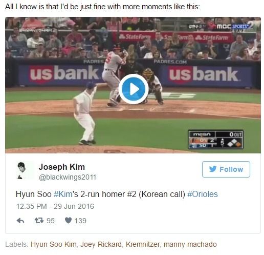Screen dimensions: 264x255
Task: Open Joseph Kim's profile avatar
Action: [21, 170]
